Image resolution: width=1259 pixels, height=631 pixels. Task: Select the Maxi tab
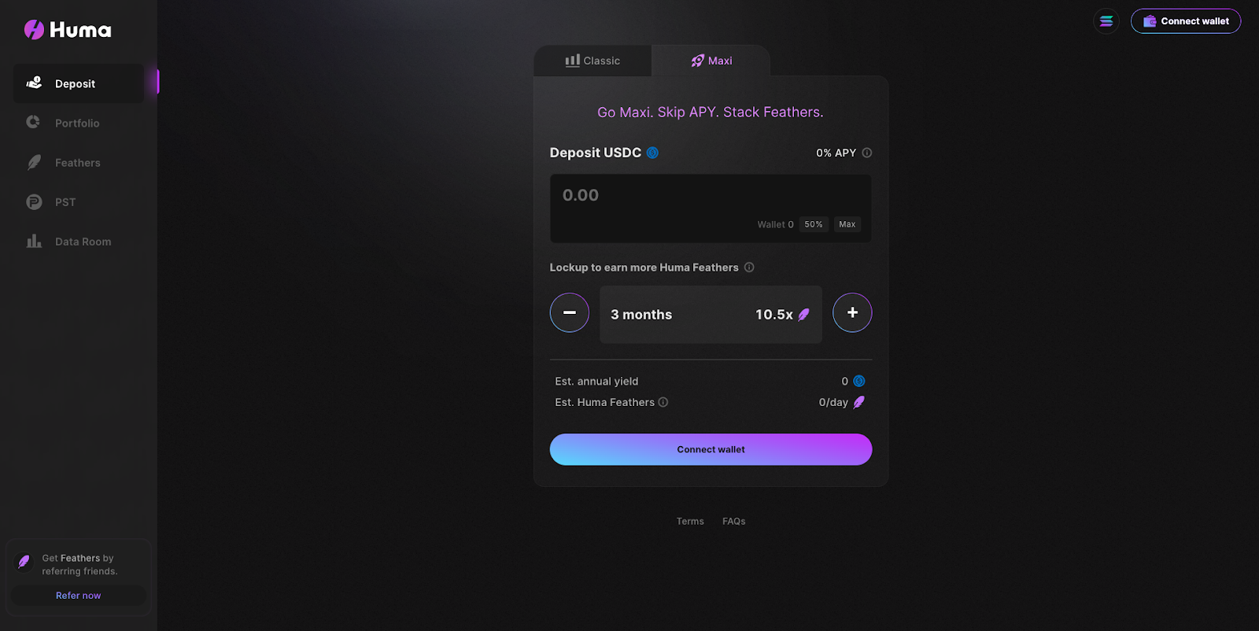pyautogui.click(x=711, y=61)
